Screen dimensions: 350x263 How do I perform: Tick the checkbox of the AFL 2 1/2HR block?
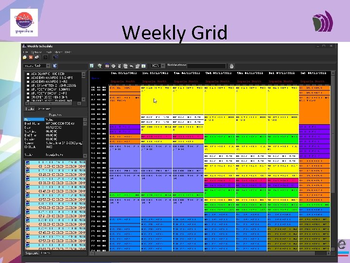coord(28,85)
